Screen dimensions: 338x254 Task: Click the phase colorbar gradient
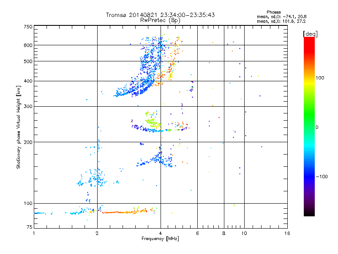click(309, 126)
